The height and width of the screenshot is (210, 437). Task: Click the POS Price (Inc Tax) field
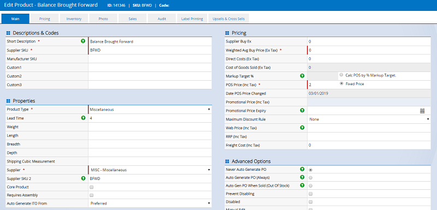(x=322, y=85)
